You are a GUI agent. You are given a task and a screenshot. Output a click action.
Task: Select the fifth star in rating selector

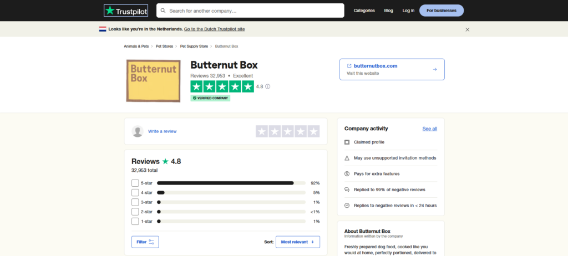pos(313,131)
